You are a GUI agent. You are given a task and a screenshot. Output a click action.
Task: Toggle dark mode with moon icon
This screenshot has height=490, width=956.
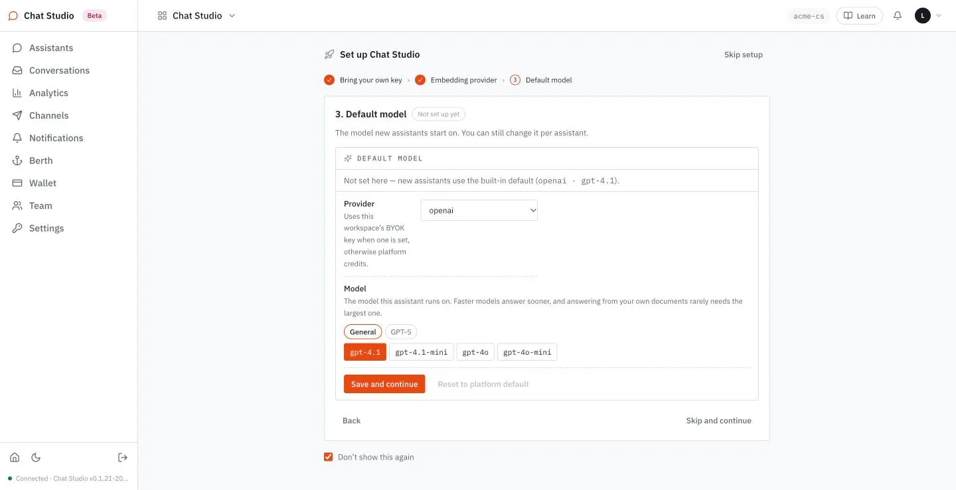click(36, 458)
